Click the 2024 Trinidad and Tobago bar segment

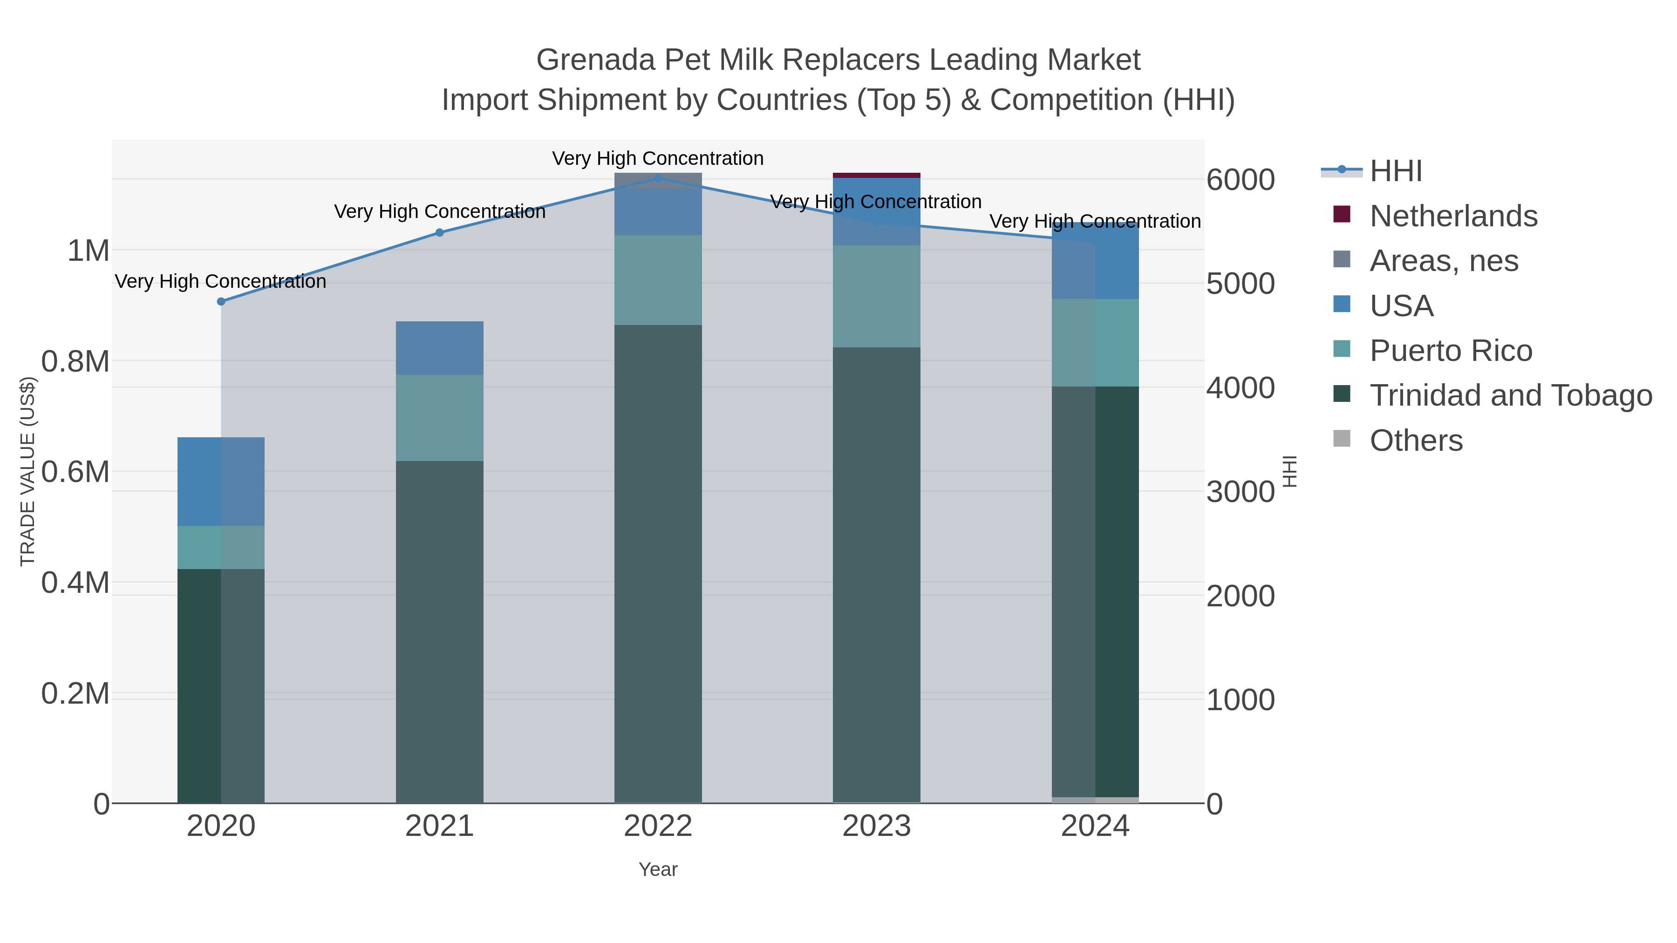click(x=1096, y=591)
